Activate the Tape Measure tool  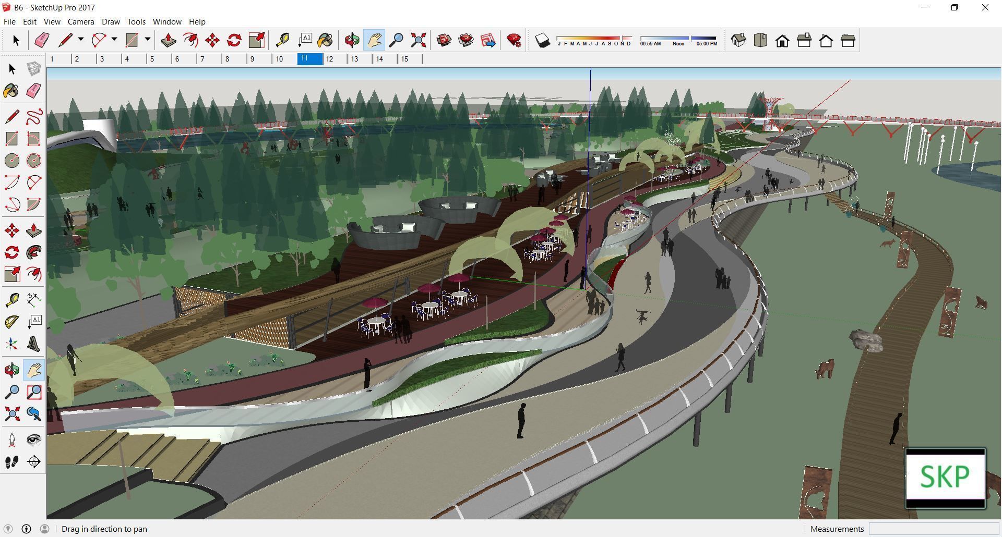283,40
